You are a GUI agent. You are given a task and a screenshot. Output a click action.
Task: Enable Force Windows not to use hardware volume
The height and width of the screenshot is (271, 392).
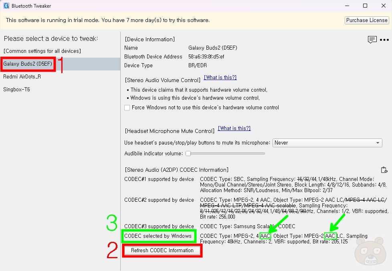(127, 108)
